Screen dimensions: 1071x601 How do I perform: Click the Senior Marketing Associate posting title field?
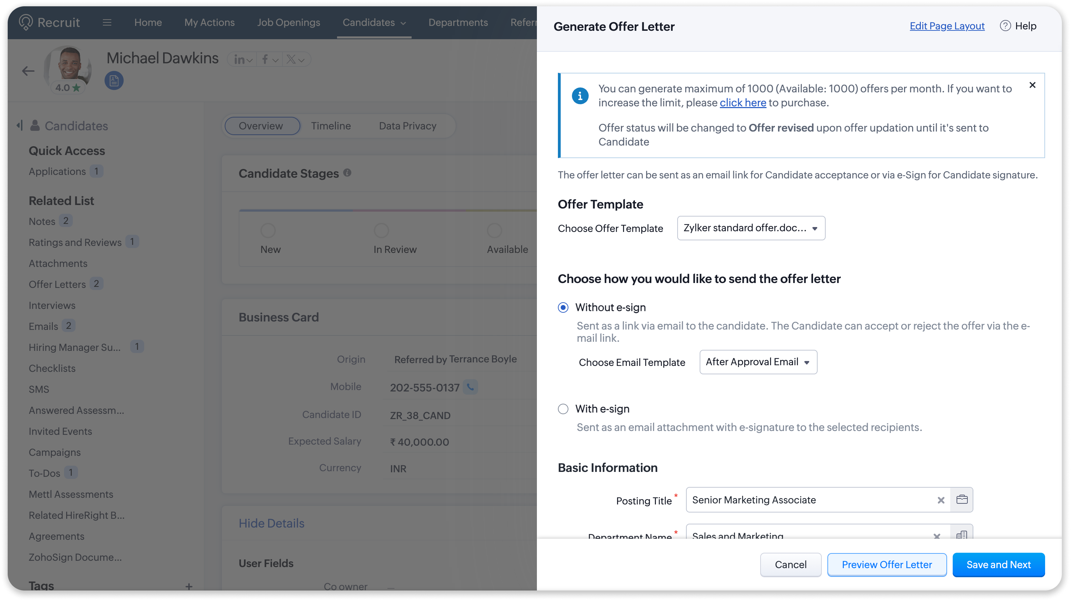tap(811, 500)
